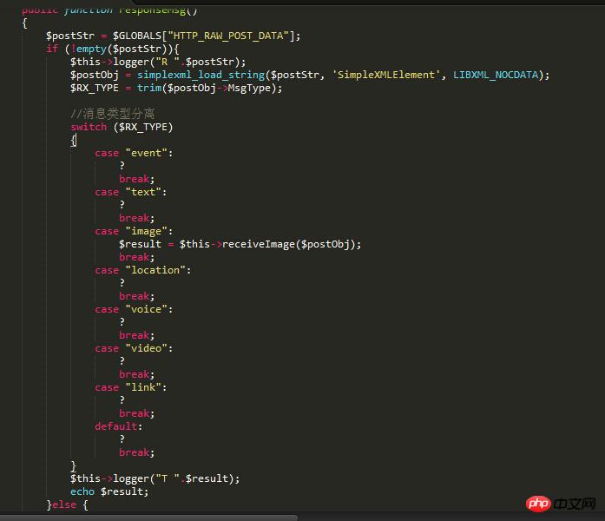
Task: Click the switch keyword
Action: [x=89, y=127]
